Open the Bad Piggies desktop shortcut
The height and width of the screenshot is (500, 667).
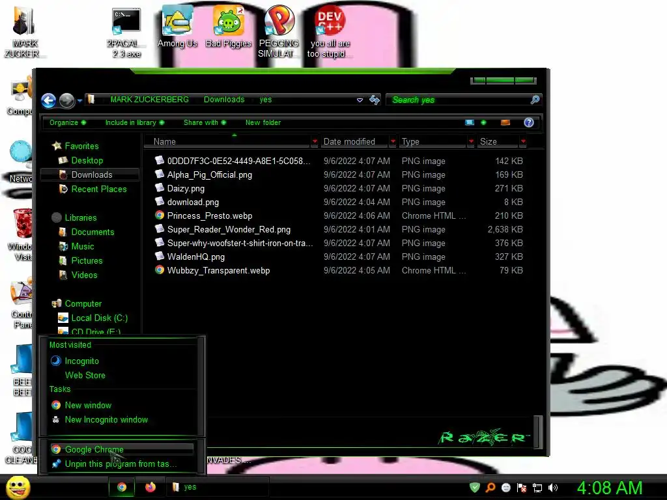[x=229, y=26]
